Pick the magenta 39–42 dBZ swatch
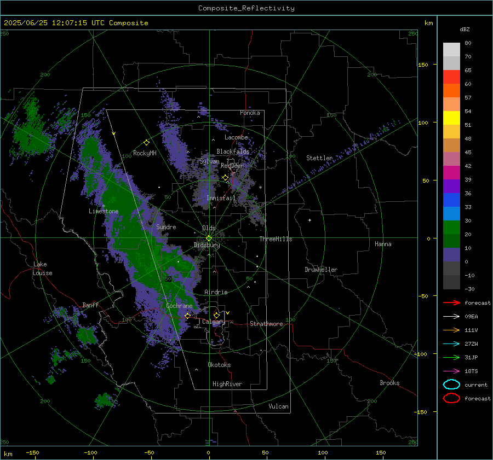The width and height of the screenshot is (493, 460). (x=451, y=173)
